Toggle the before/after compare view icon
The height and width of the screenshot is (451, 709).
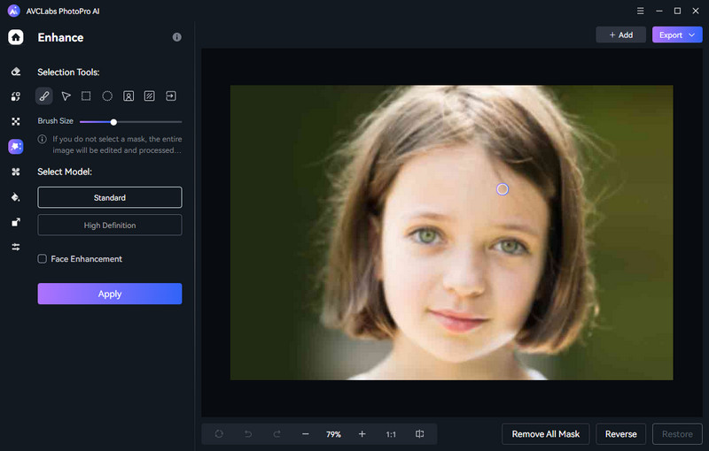419,434
